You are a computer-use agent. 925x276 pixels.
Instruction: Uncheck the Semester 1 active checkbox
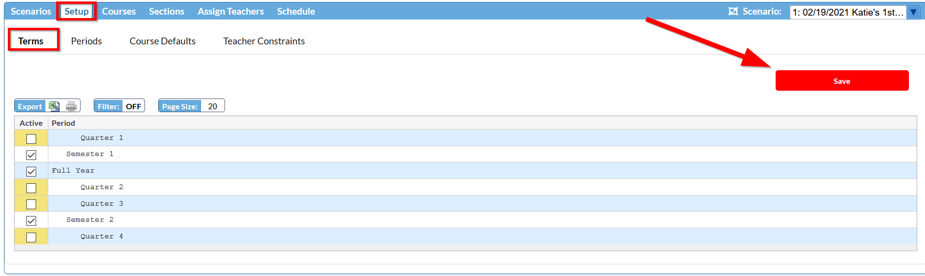pyautogui.click(x=31, y=155)
